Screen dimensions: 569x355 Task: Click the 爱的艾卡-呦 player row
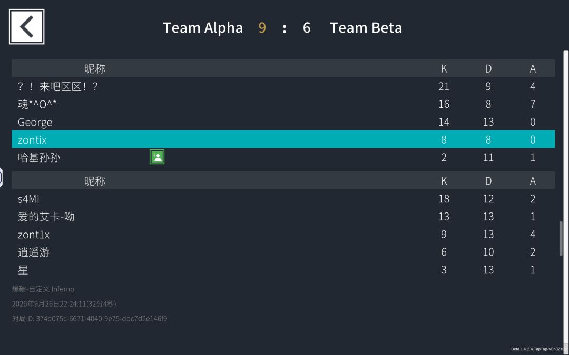point(283,216)
